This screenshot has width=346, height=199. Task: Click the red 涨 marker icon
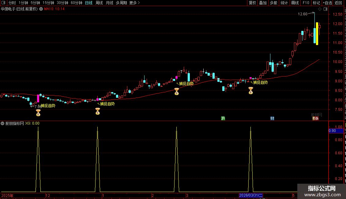coord(315,118)
